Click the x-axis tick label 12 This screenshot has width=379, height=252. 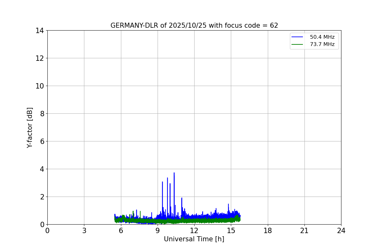point(194,231)
